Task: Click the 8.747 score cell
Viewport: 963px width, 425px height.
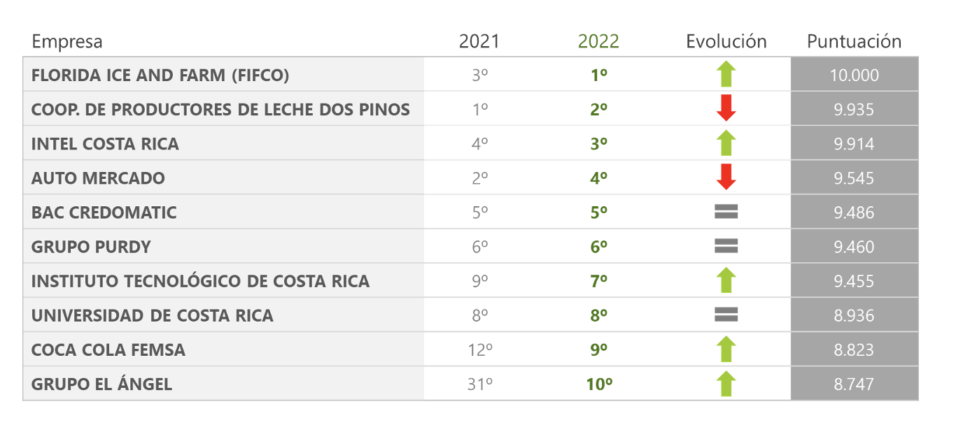Action: click(x=854, y=384)
